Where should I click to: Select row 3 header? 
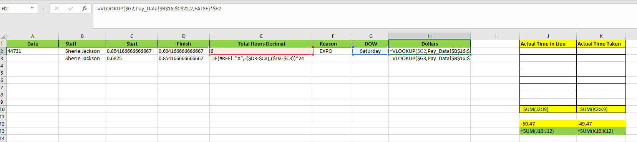pos(3,58)
